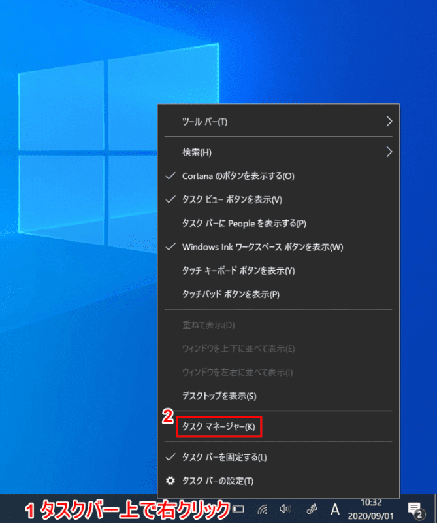Open the Wi-Fi network tray icon
This screenshot has width=437, height=523.
(263, 509)
